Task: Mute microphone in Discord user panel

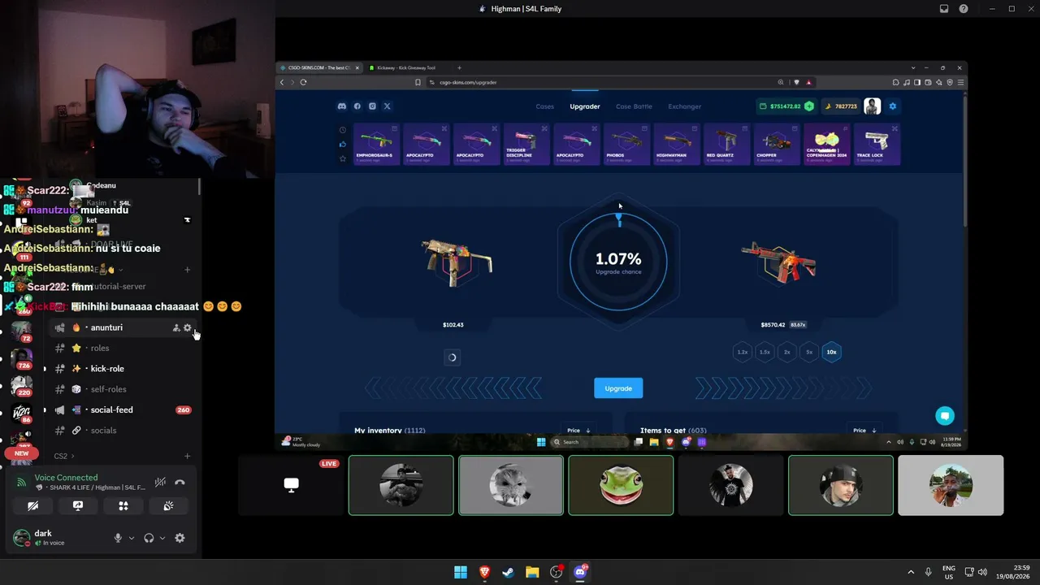Action: click(118, 538)
